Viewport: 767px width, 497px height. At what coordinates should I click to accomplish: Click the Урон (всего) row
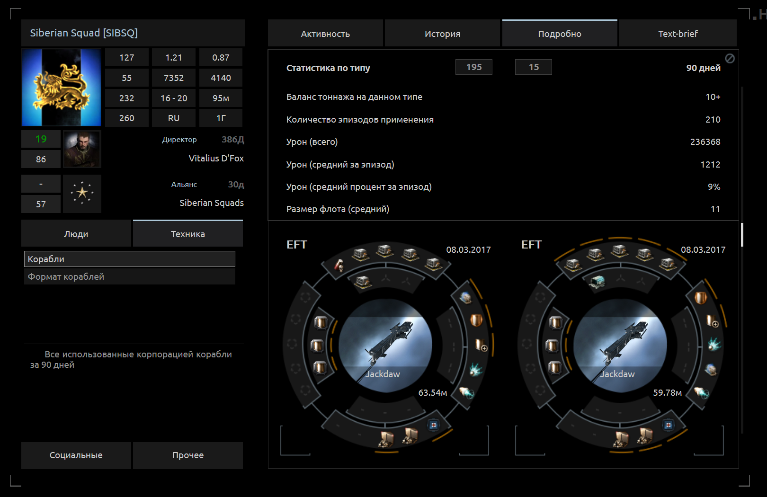click(503, 142)
